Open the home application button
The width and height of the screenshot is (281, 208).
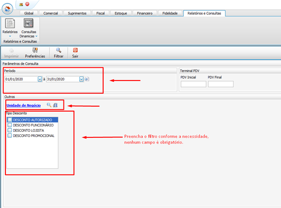coord(7,9)
